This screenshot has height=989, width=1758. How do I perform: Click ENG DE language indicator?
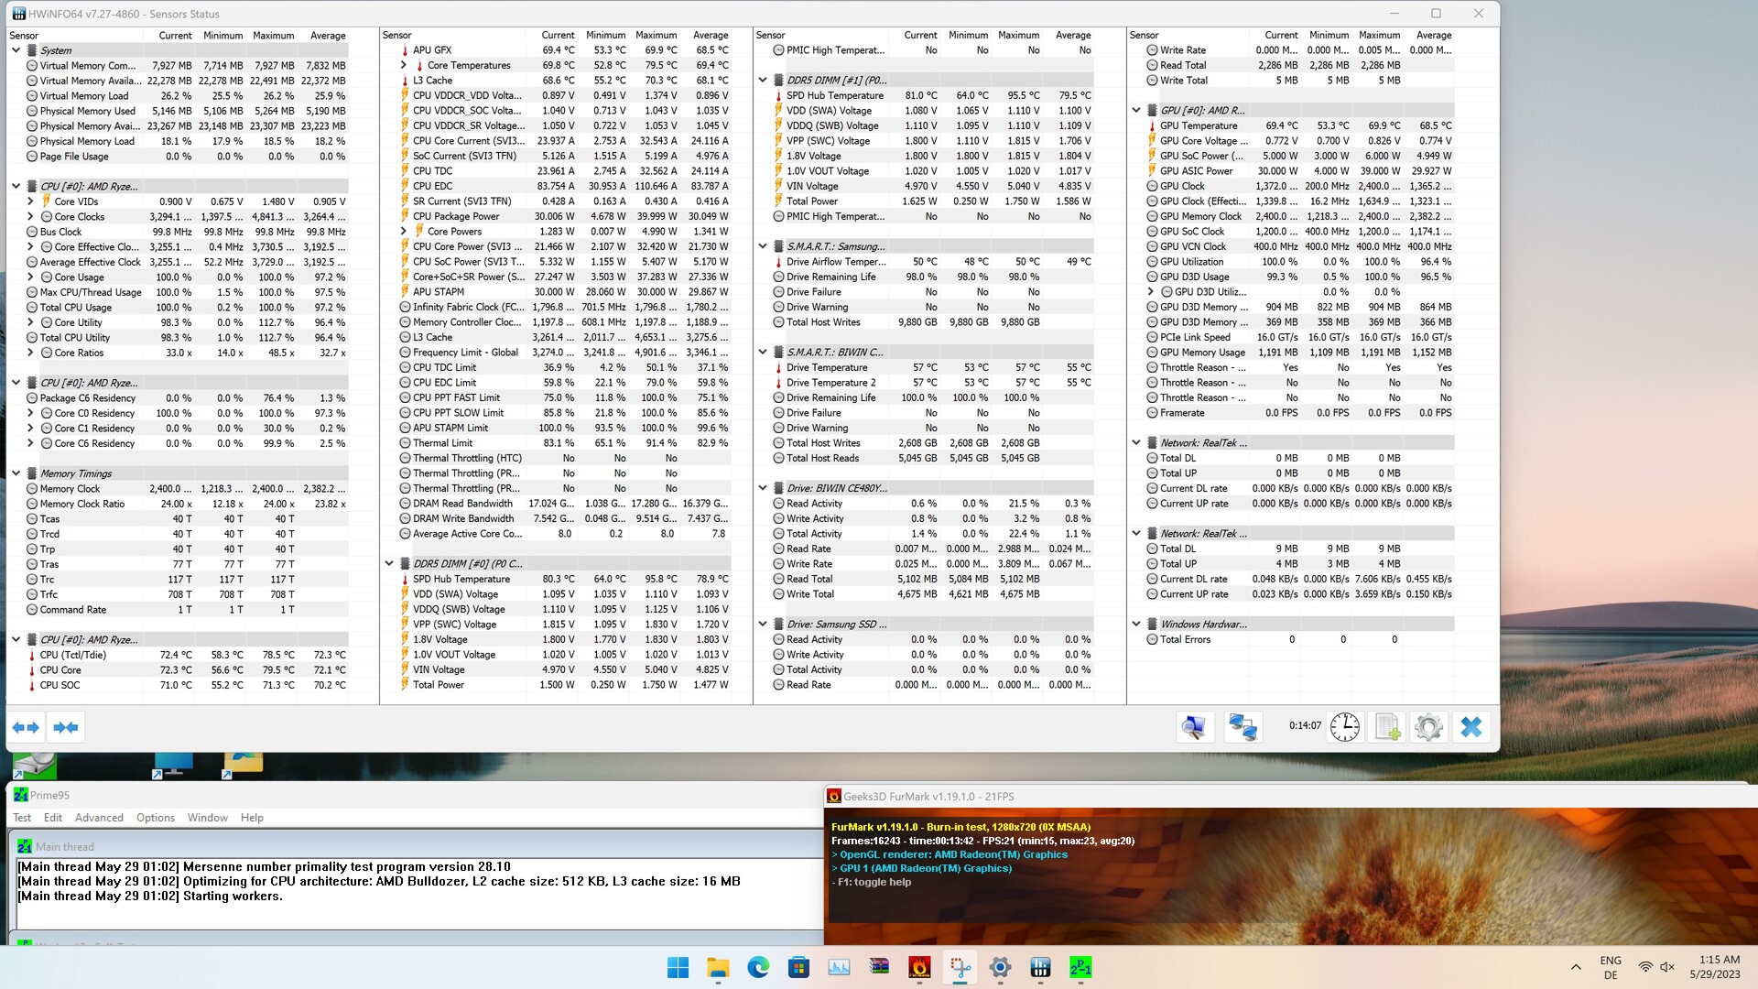1611,967
